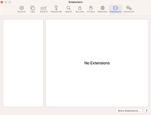Close the Extensions window with red button
Viewport: 151px width, 115px height.
pyautogui.click(x=2, y=2)
